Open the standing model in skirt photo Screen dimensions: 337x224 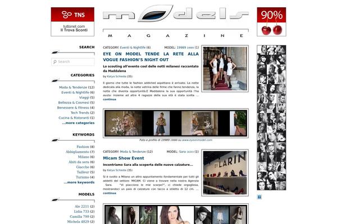(x=162, y=123)
